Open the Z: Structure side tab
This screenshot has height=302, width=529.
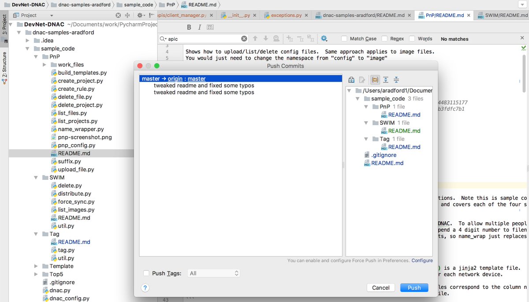pos(4,68)
